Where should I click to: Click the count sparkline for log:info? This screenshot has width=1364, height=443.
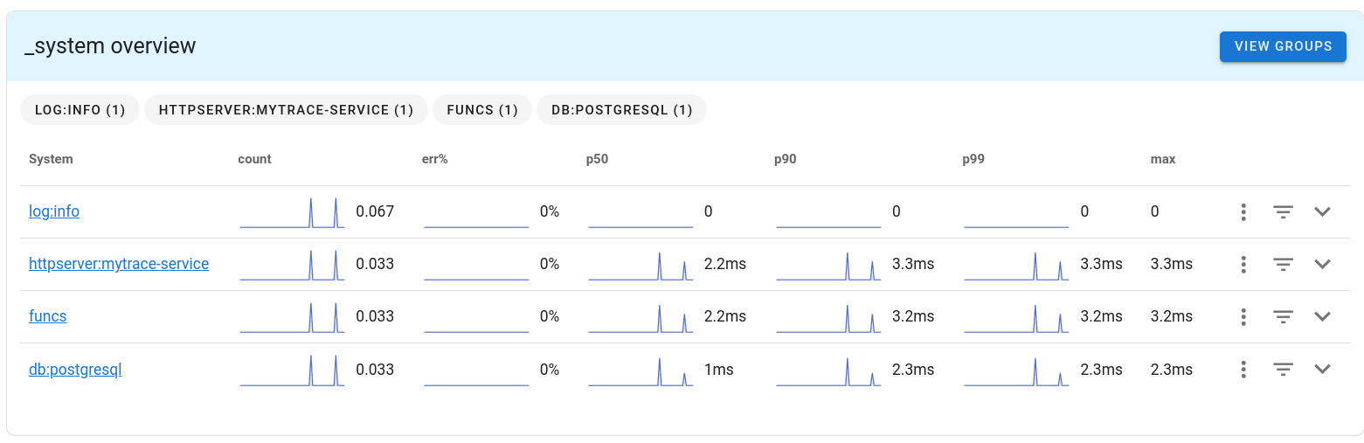(x=292, y=212)
